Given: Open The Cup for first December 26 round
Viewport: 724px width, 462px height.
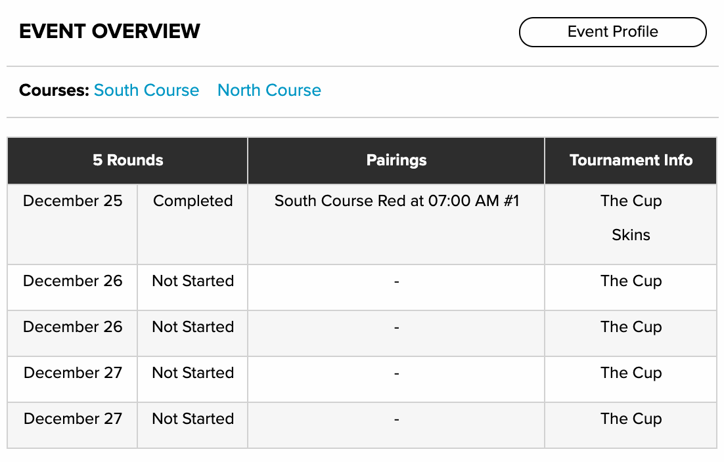Looking at the screenshot, I should (631, 281).
